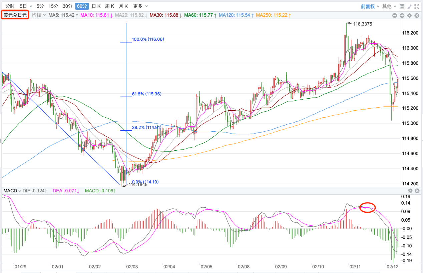423x273 pixels.
Task: Click the 02/03 date on the time axis
Action: pos(132,267)
